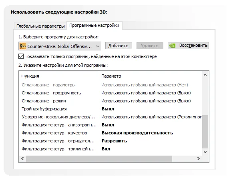Click the down arrow of vertical scrollbar
This screenshot has width=227, height=176.
click(205, 152)
